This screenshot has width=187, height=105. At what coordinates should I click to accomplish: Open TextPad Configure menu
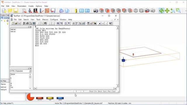pyautogui.click(x=54, y=20)
